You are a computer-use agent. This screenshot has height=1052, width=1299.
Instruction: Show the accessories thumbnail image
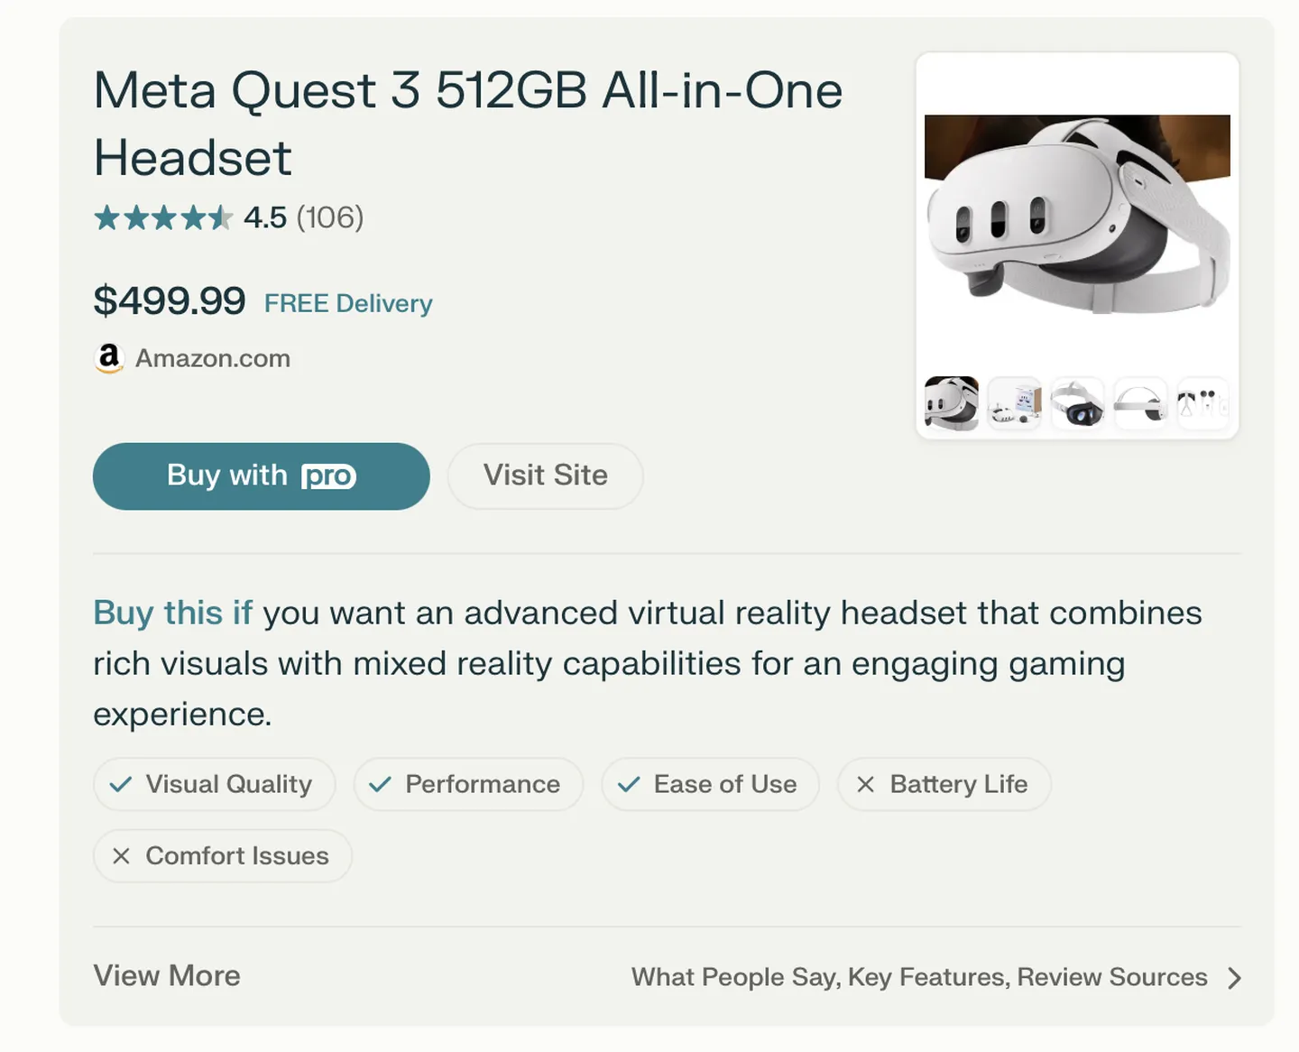tap(1203, 402)
